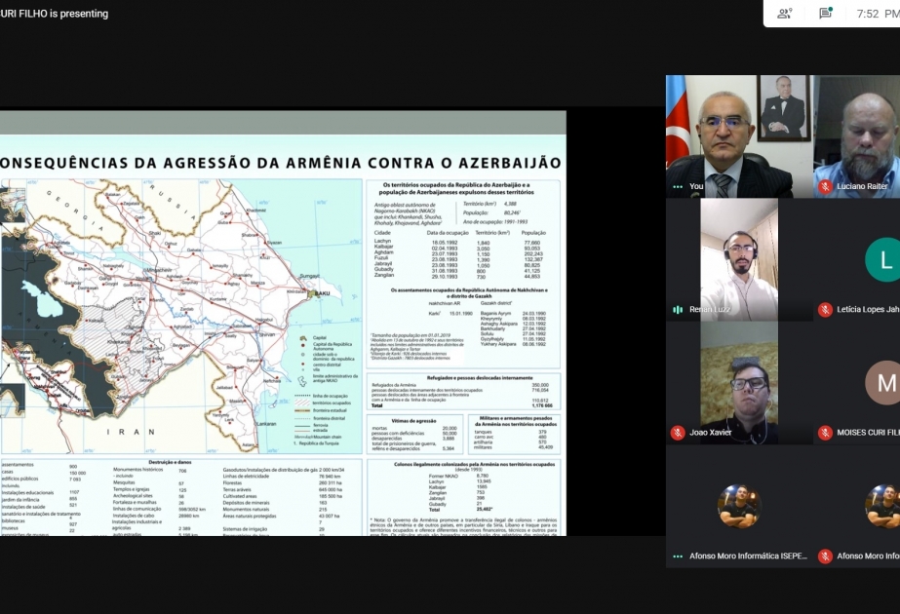
Task: Click 'Colonos ilegalmente colonizados pela Armênia' heading
Action: (x=475, y=464)
